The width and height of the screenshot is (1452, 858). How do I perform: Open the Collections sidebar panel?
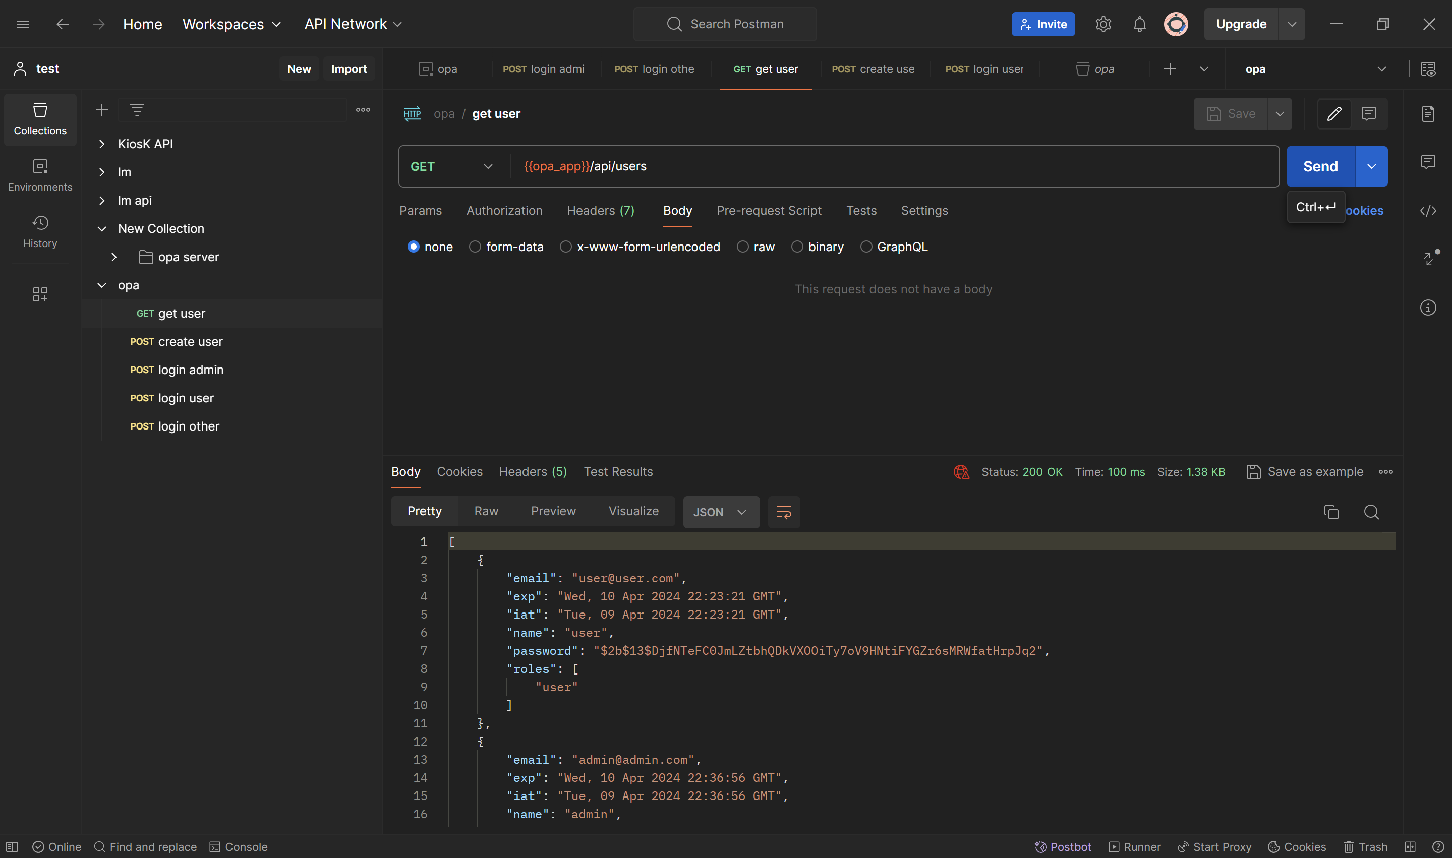pyautogui.click(x=40, y=119)
